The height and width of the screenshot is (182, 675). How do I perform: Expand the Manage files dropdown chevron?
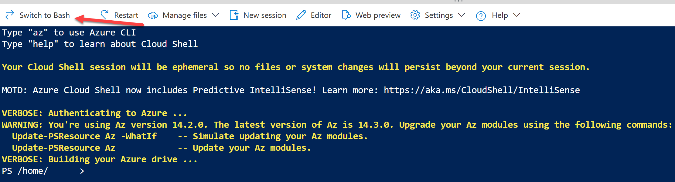(216, 15)
